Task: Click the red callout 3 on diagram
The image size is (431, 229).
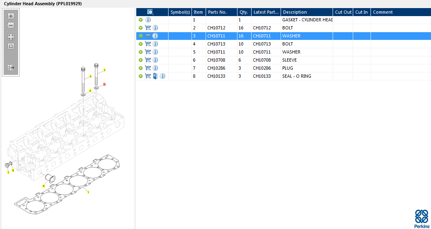Action: tap(104, 85)
